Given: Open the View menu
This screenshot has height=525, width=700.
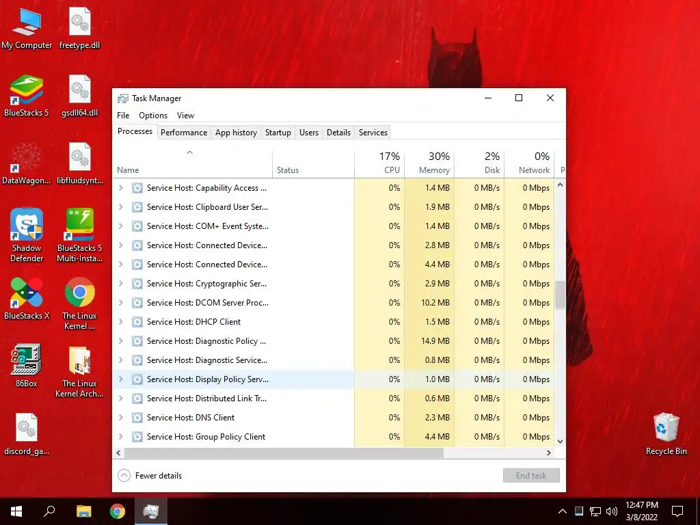Looking at the screenshot, I should click(x=185, y=115).
